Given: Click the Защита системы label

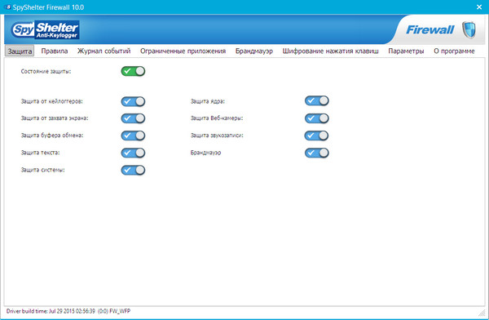Looking at the screenshot, I should click(x=42, y=170).
